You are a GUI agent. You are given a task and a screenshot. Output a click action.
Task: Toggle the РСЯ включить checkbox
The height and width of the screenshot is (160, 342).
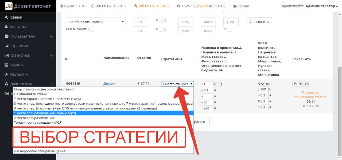coord(92,29)
